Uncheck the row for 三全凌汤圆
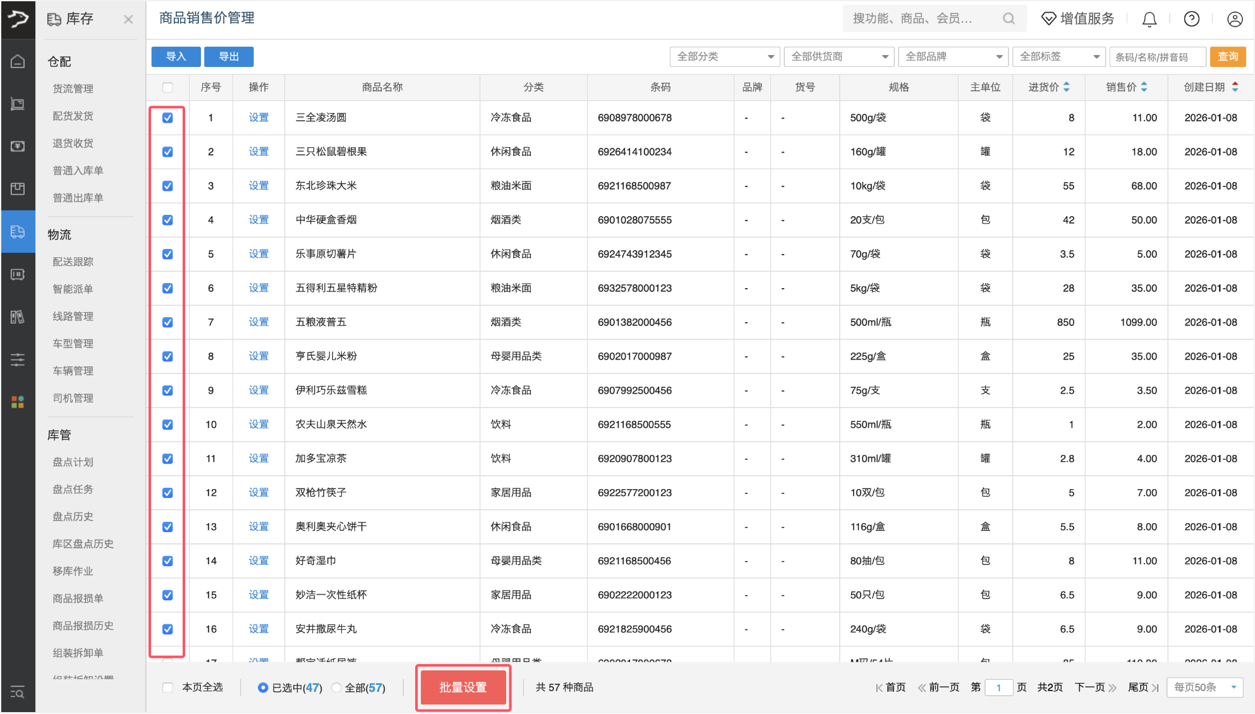 tap(167, 118)
